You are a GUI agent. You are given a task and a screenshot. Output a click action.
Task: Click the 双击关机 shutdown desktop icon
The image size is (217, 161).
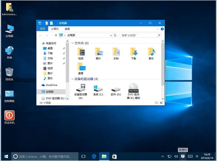coord(9,116)
